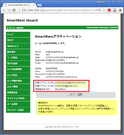
Task: Open the 基本設定 menu item
Action: pyautogui.click(x=18, y=52)
